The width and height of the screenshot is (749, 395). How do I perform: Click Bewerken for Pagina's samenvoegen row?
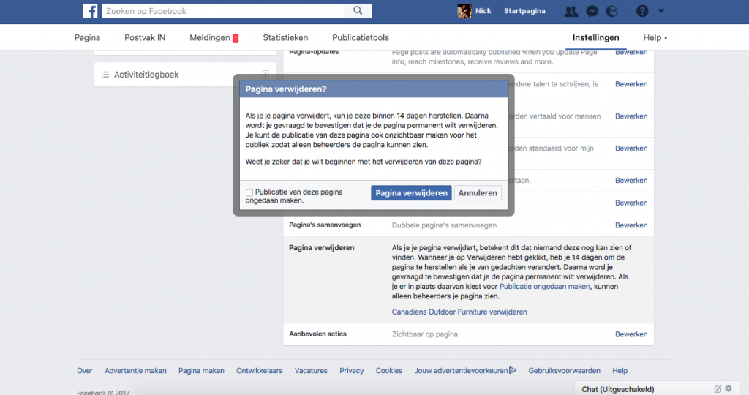pos(631,225)
